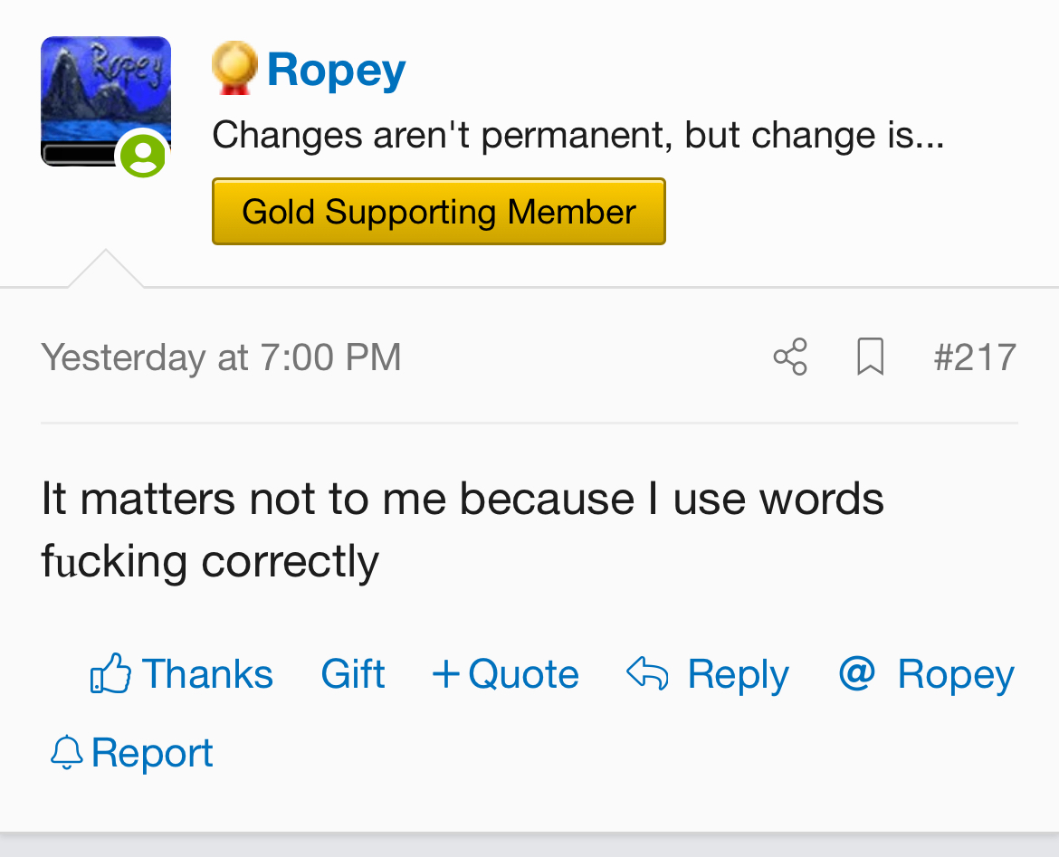Click the Report bell icon
The height and width of the screenshot is (857, 1059).
66,753
